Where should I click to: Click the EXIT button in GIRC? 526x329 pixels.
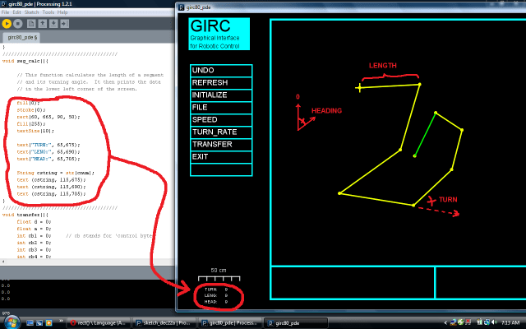[221, 157]
